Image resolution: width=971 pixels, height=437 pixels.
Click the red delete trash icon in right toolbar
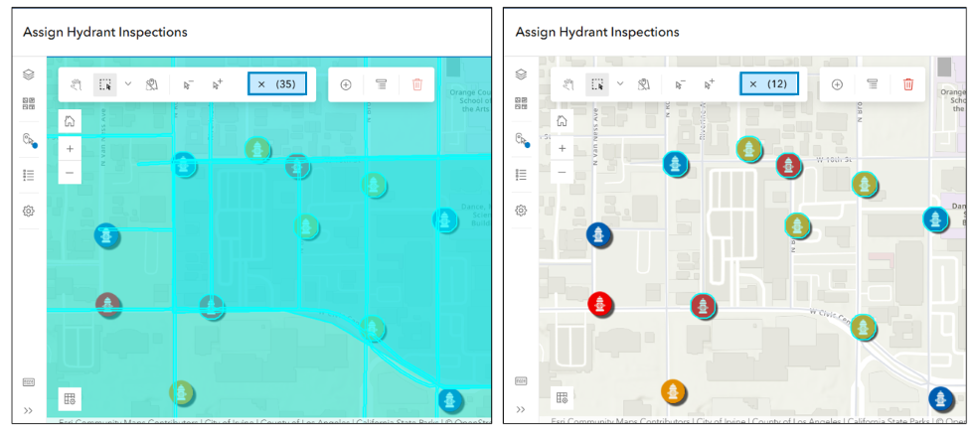point(908,84)
